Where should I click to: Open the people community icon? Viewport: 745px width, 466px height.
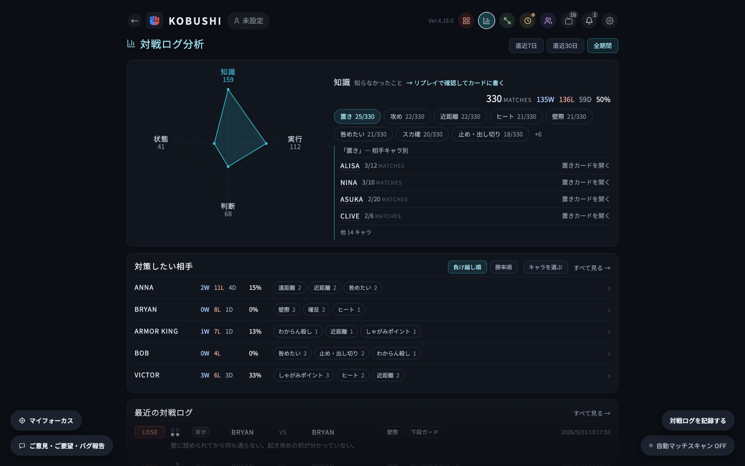pyautogui.click(x=548, y=21)
